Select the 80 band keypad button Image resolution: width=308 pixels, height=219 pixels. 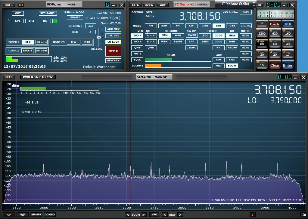(262, 43)
